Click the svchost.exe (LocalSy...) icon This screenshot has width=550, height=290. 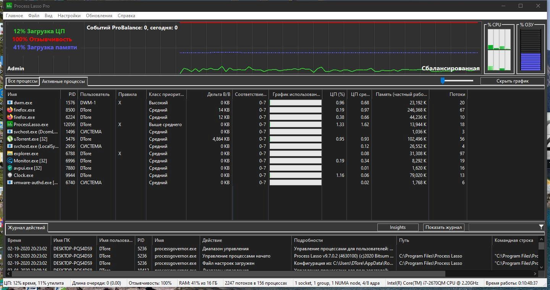(10, 146)
